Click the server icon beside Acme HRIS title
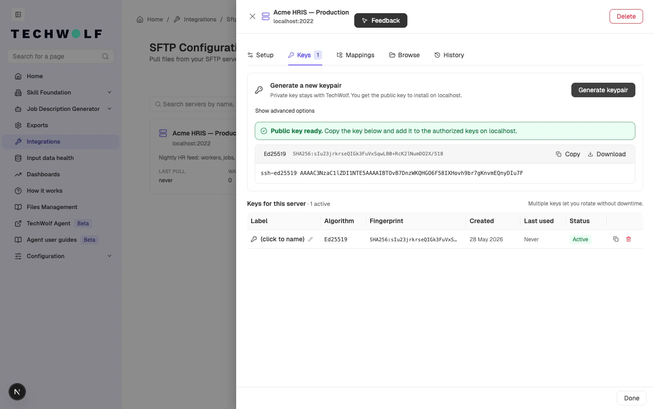654x409 pixels. (x=266, y=16)
